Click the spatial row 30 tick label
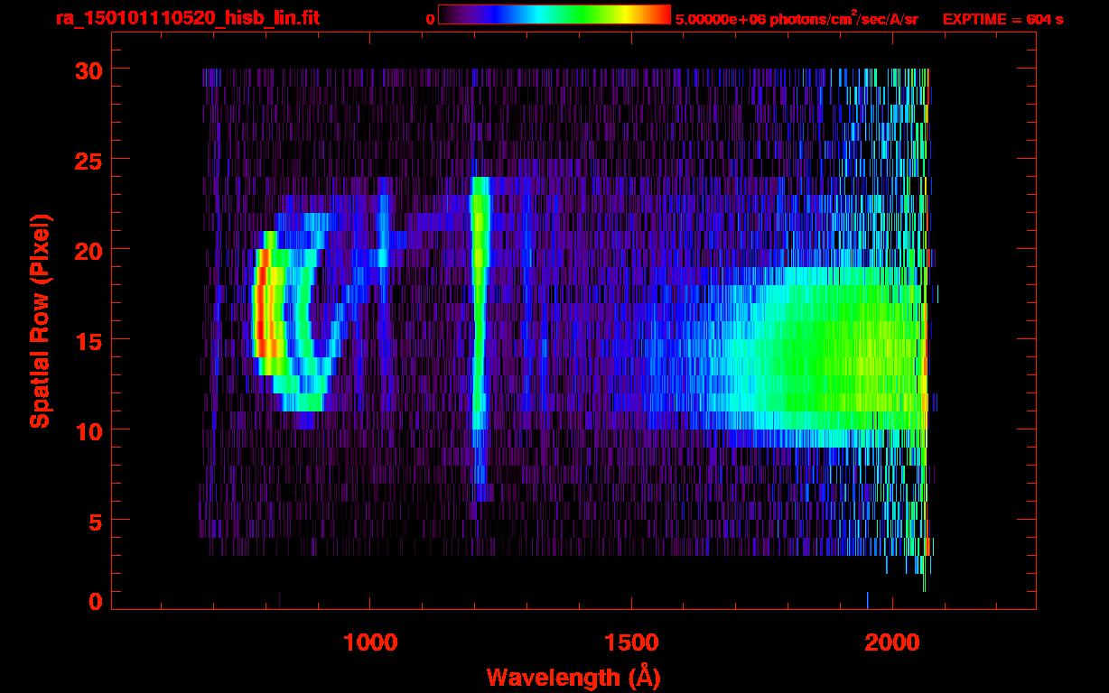 click(x=89, y=69)
